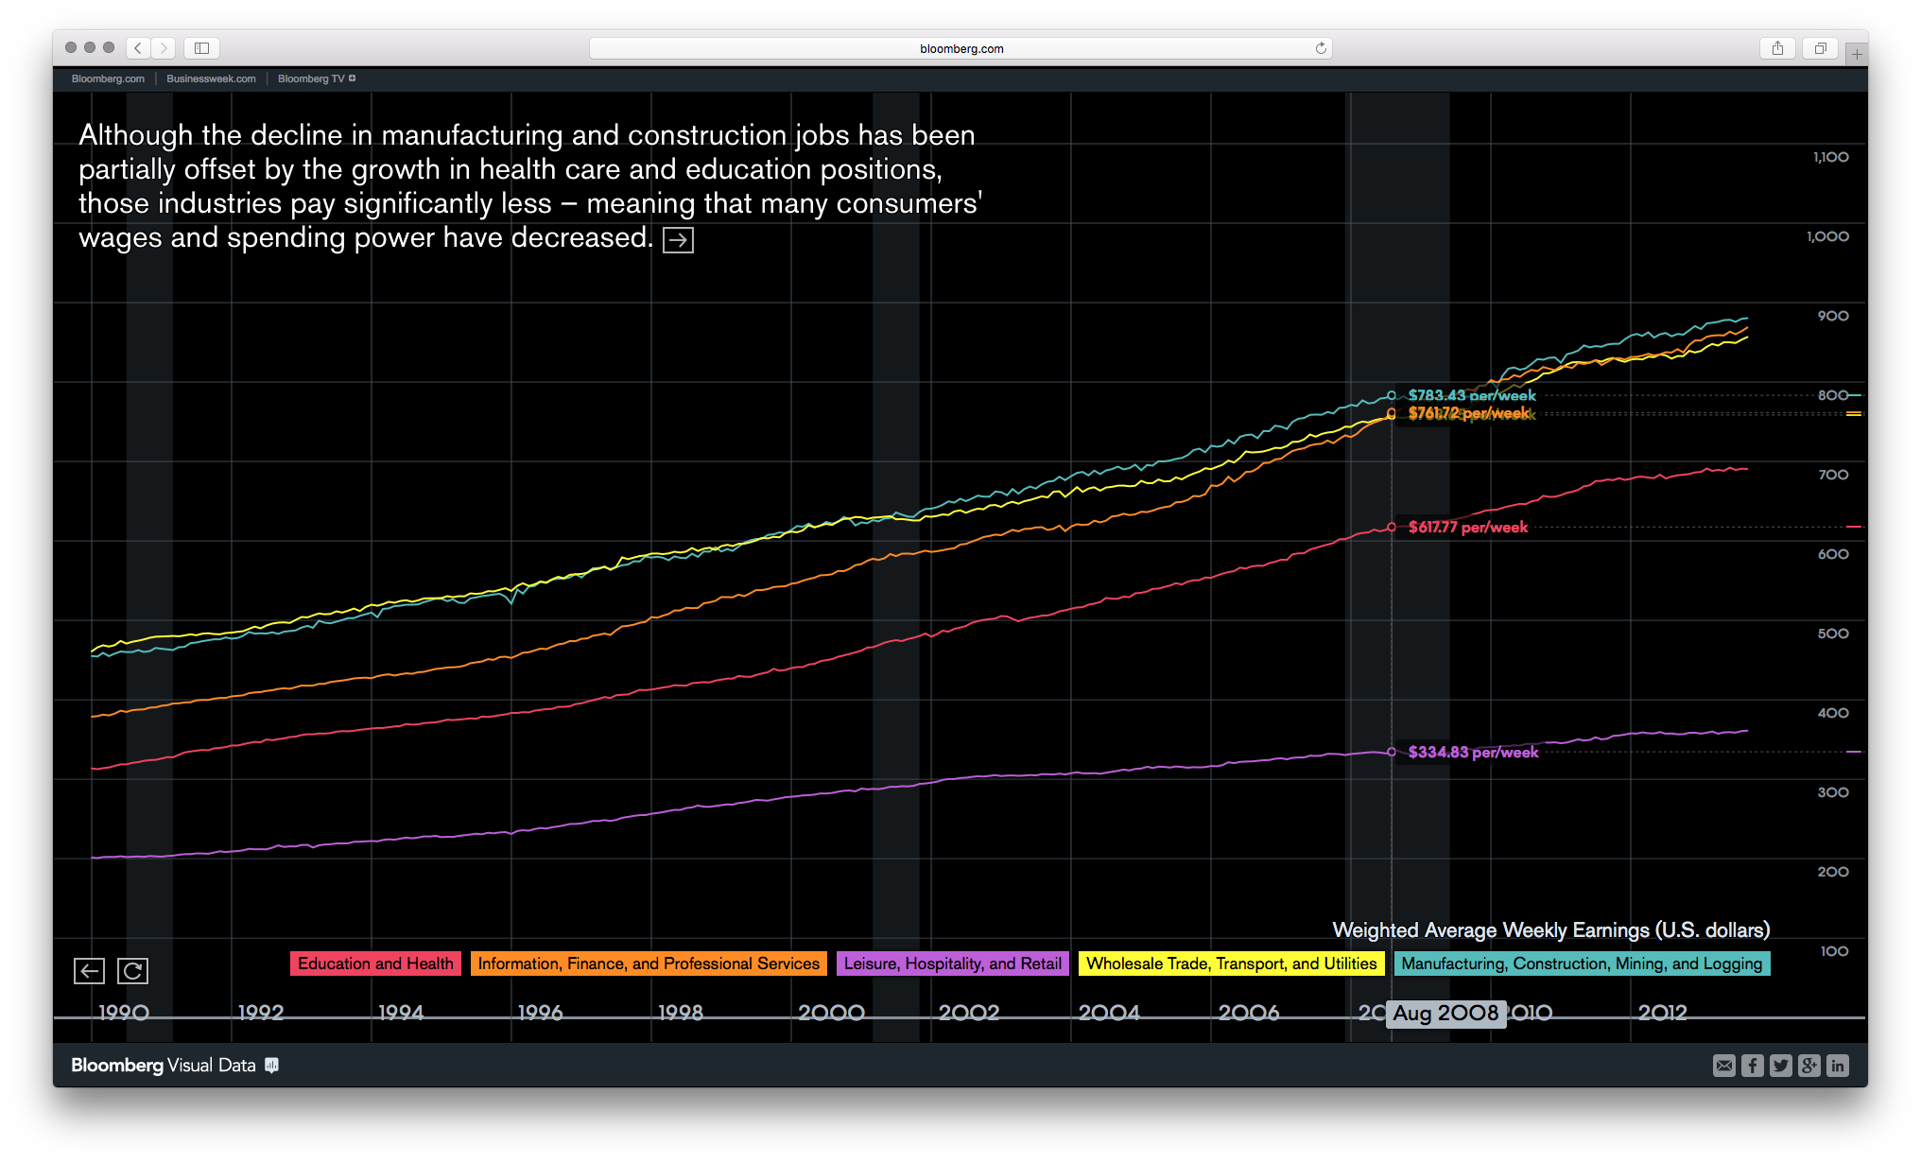Open the Businessweek.com menu link
Viewport: 1921px width, 1163px height.
tap(210, 78)
